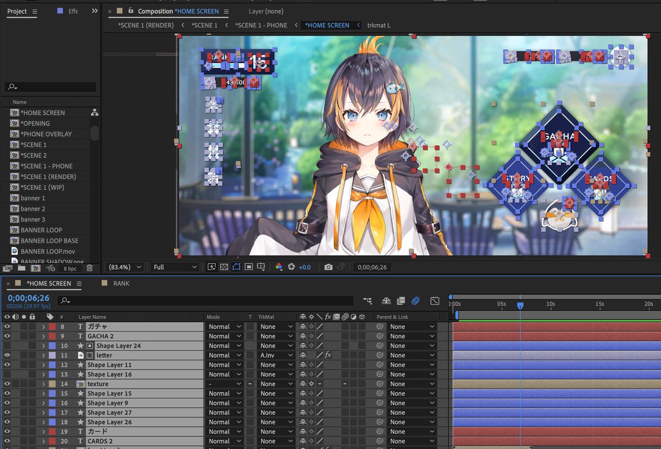Screen dimensions: 661x449
Task: Open TrkMat dropdown showing A.Inv on letter
Action: tap(276, 355)
